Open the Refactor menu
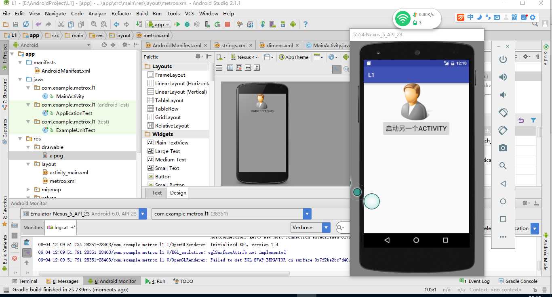 (121, 13)
